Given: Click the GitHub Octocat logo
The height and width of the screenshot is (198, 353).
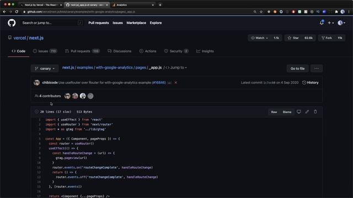Looking at the screenshot, I should tap(12, 23).
